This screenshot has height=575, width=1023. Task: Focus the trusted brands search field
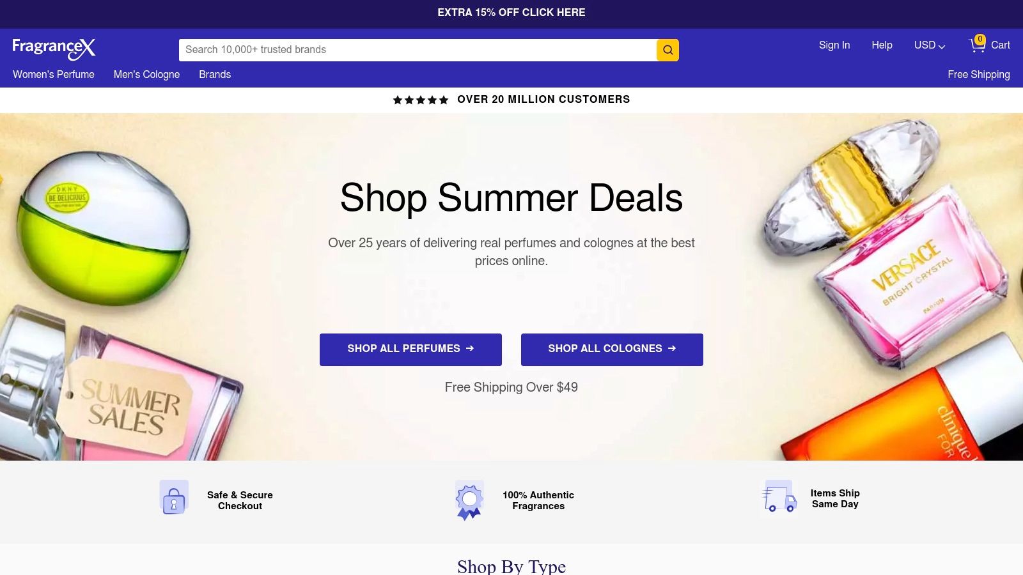tap(418, 50)
